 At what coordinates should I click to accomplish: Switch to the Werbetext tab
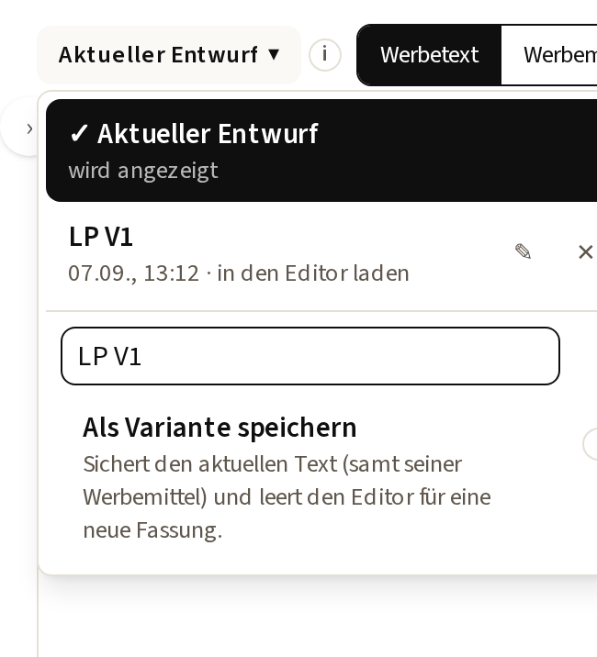point(429,55)
